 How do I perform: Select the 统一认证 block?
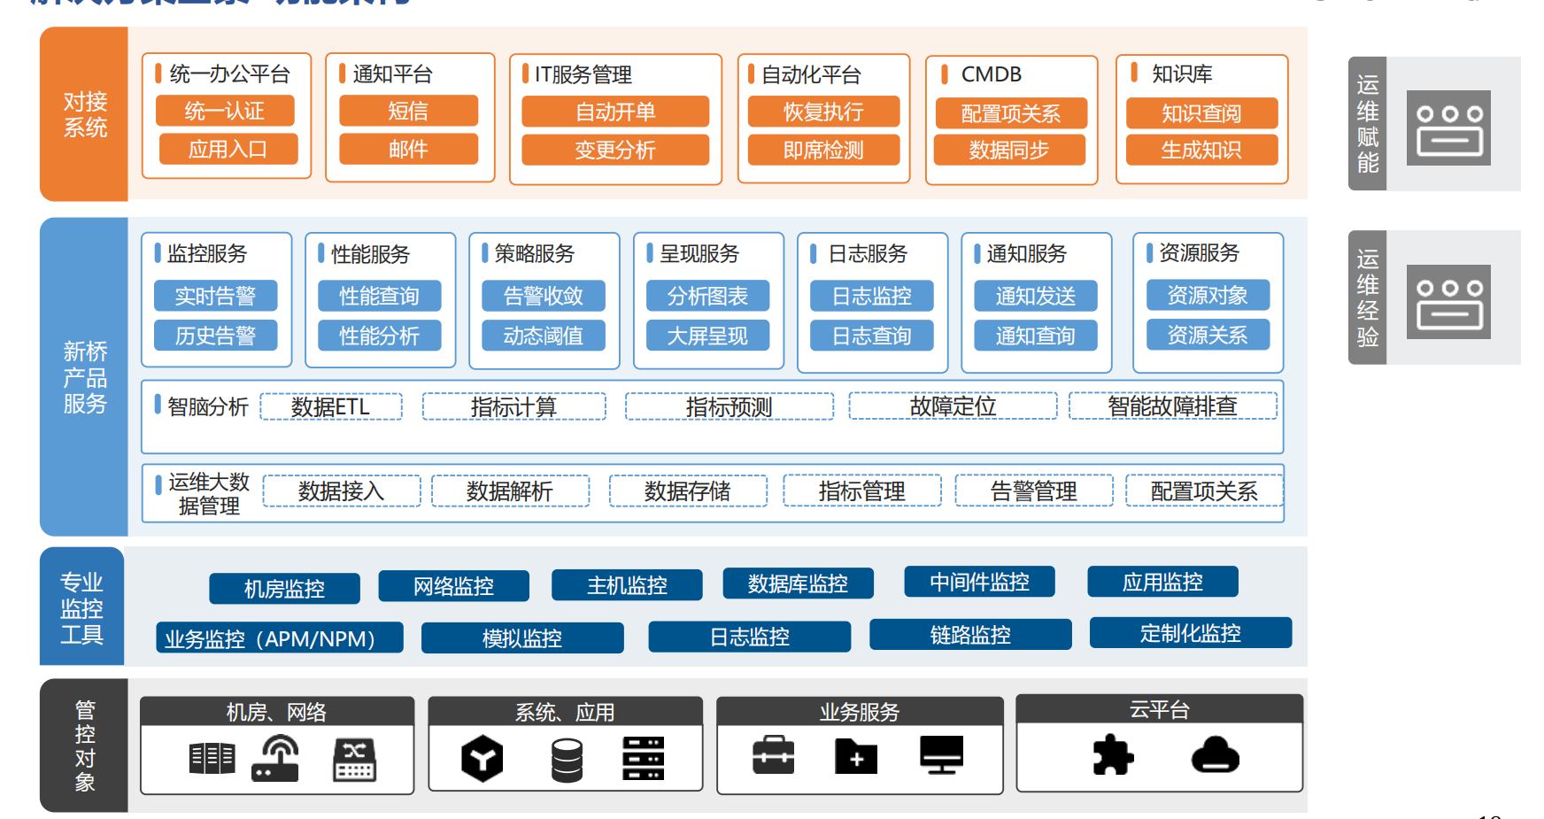tap(225, 112)
